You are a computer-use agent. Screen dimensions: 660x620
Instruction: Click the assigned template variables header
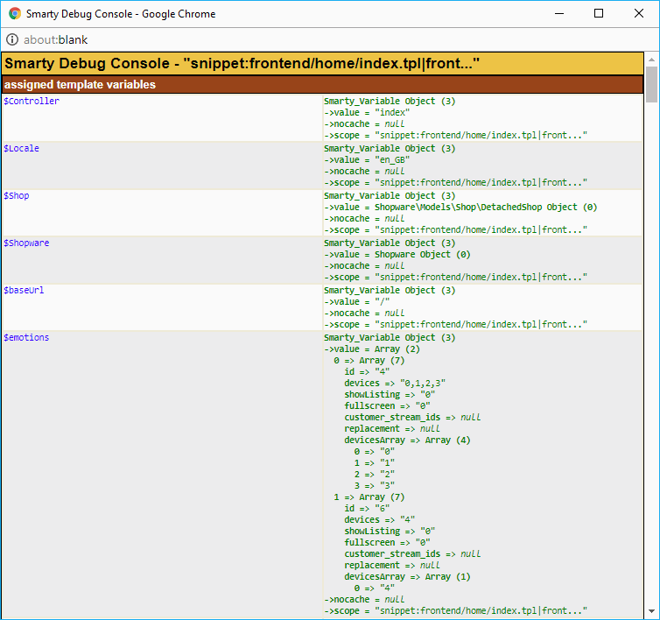point(81,85)
